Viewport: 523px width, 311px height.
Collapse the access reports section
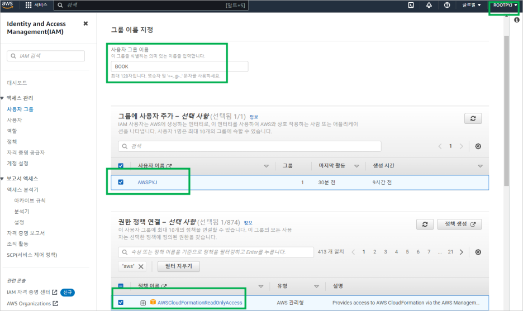coord(2,179)
